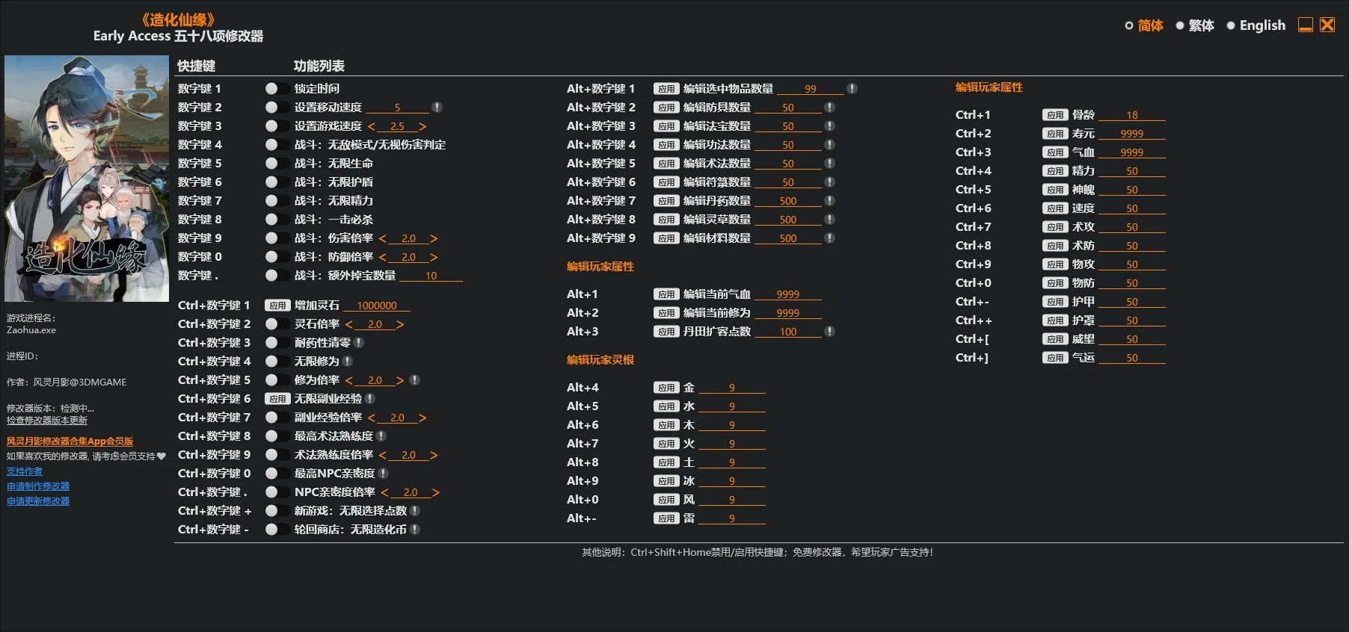Increase 灵石倍率 using right arrow
Viewport: 1349px width, 632px height.
tap(400, 325)
